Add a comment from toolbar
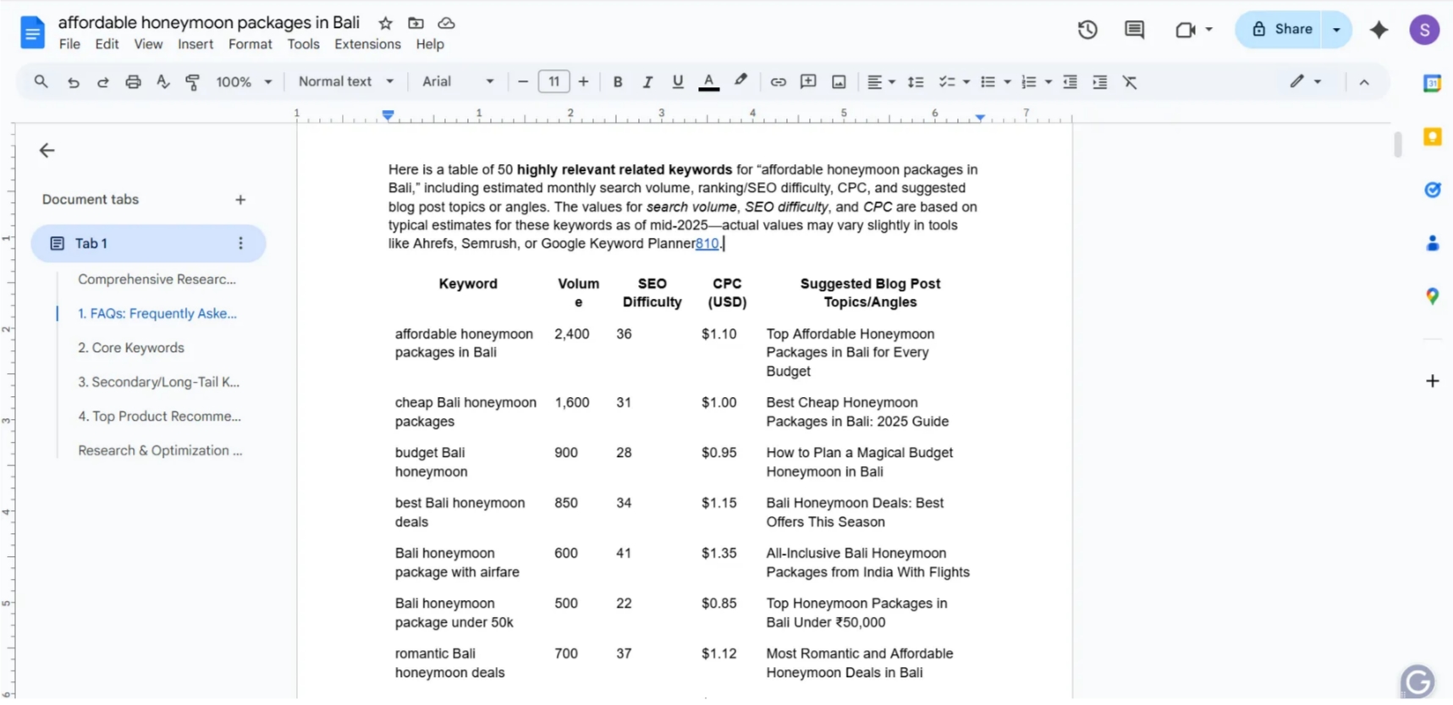Viewport: 1453px width, 705px height. 808,82
